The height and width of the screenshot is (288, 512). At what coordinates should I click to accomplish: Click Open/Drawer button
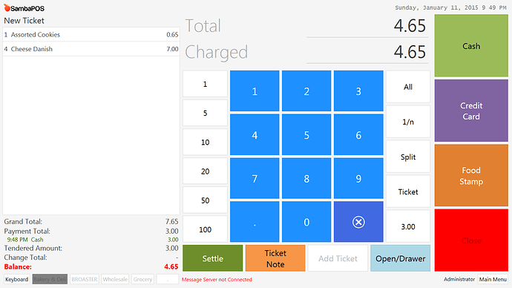pyautogui.click(x=401, y=258)
